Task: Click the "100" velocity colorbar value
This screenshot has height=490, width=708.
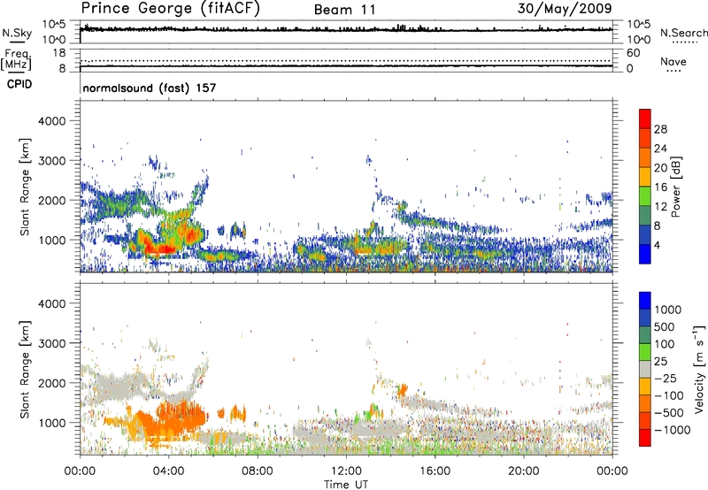Action: (x=665, y=344)
